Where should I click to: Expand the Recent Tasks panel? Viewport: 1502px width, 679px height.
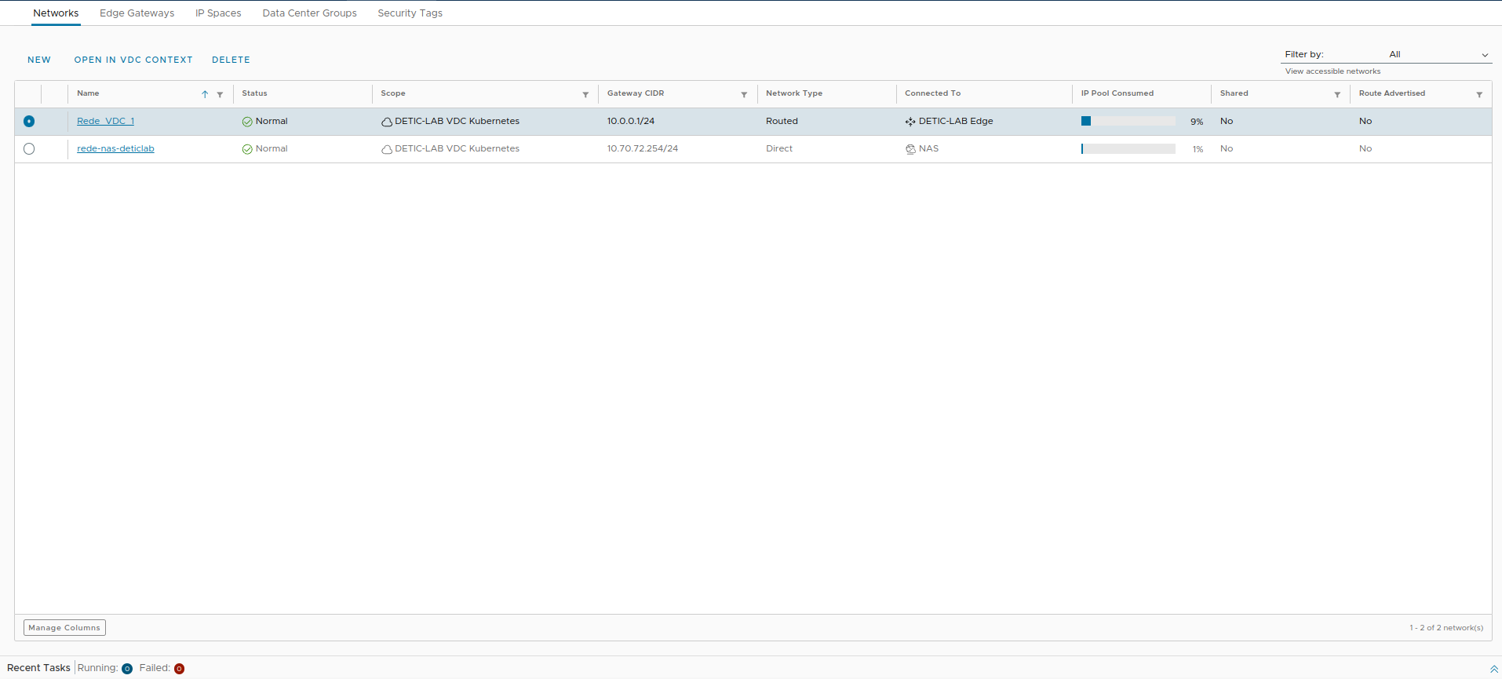click(1493, 669)
